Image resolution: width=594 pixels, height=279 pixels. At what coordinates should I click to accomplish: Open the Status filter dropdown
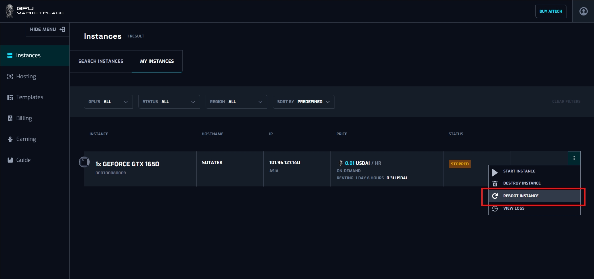tap(169, 102)
